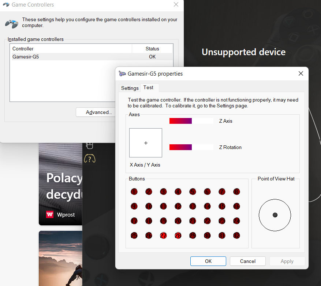This screenshot has height=286, width=321.
Task: Click button indicator 4 in Buttons group
Action: coord(178,192)
